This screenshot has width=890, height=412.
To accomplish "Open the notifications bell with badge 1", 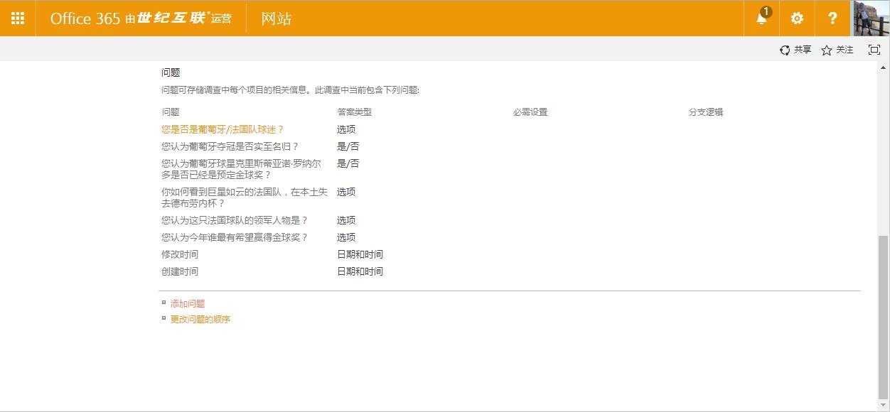I will [x=761, y=18].
